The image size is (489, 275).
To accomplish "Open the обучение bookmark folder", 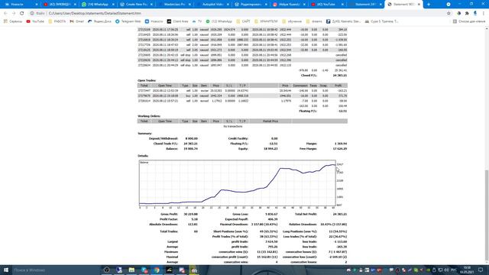I will point(292,21).
